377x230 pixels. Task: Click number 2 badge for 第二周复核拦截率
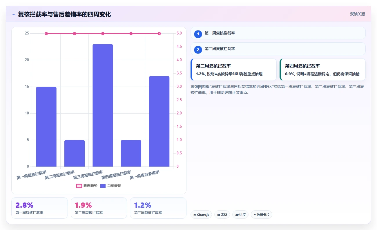[198, 50]
